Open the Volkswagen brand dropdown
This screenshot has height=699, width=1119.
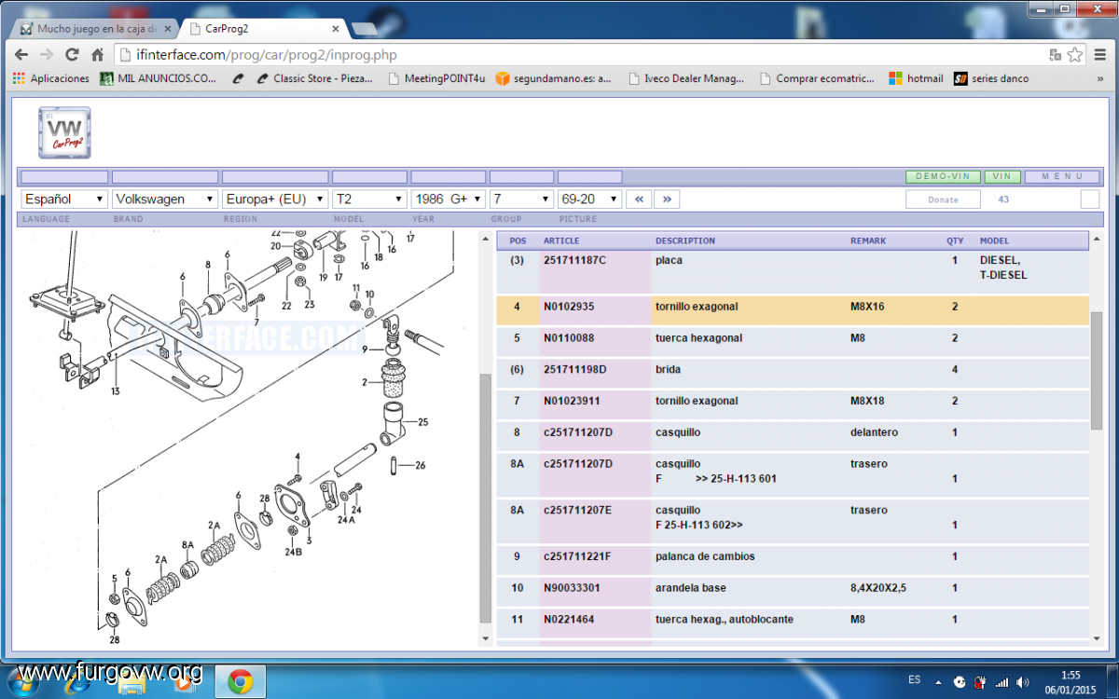click(x=165, y=199)
